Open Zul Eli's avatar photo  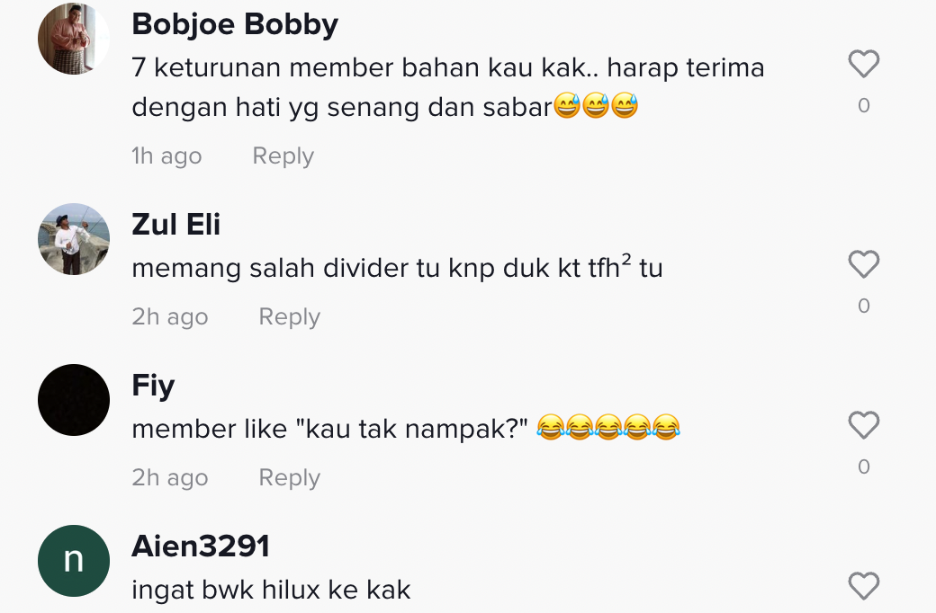(x=74, y=239)
